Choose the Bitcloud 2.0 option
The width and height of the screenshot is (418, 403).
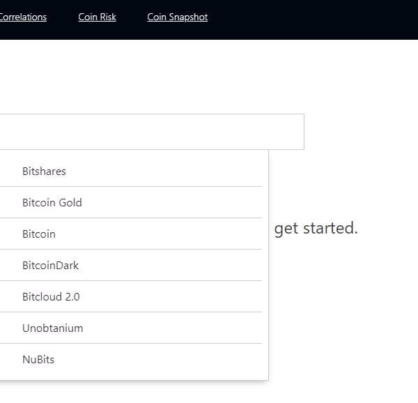click(x=51, y=296)
